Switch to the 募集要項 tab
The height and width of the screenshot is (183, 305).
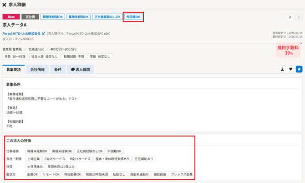pos(14,70)
